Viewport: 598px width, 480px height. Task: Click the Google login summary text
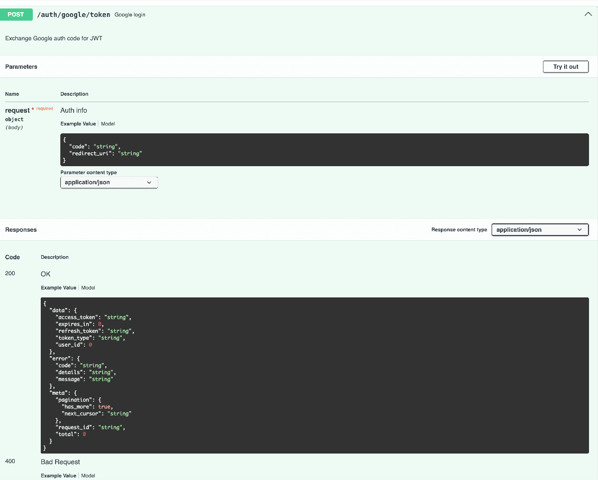130,15
